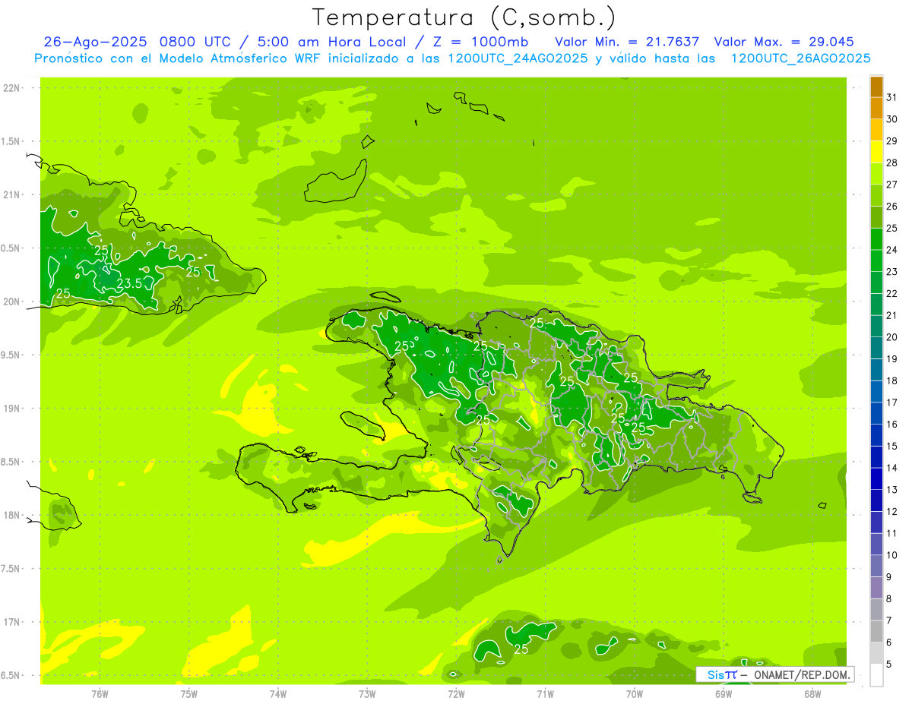Click the legend value "29" on the color scale
Viewport: 912px width, 704px height.
(891, 140)
